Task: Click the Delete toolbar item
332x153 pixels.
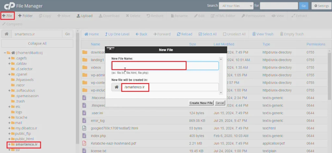Action: click(x=133, y=16)
